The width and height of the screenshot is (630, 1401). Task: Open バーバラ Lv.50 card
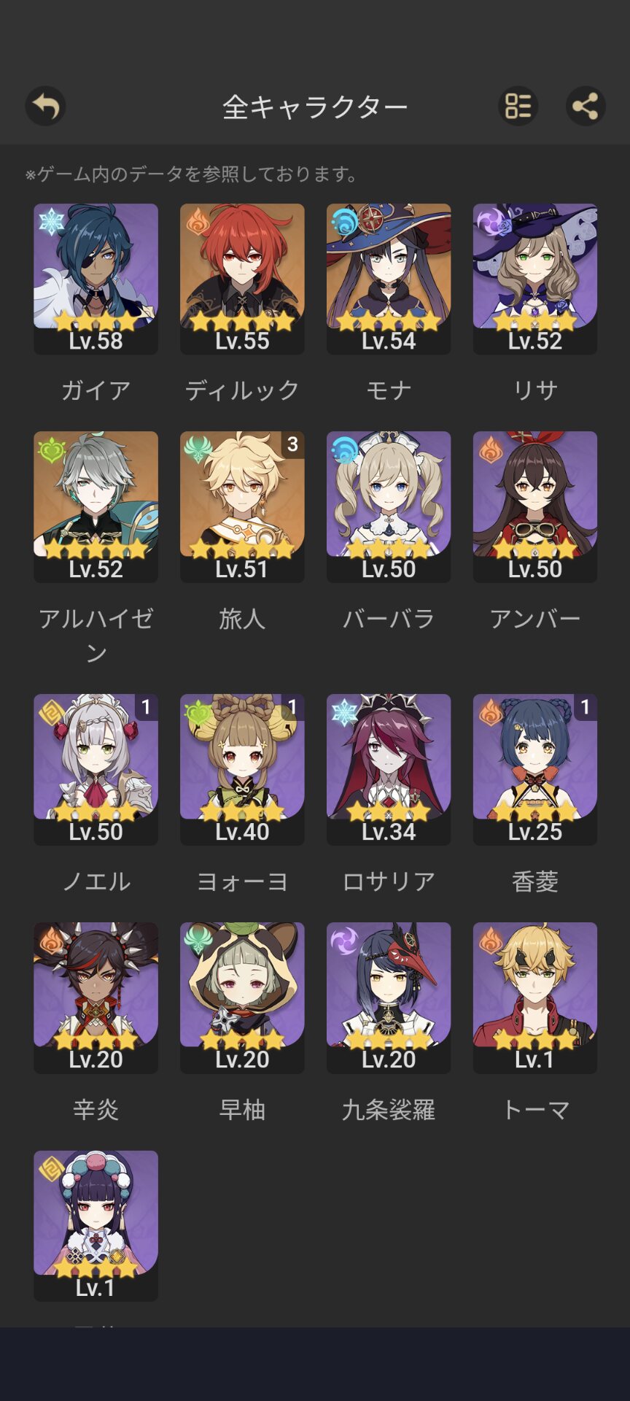pyautogui.click(x=389, y=506)
